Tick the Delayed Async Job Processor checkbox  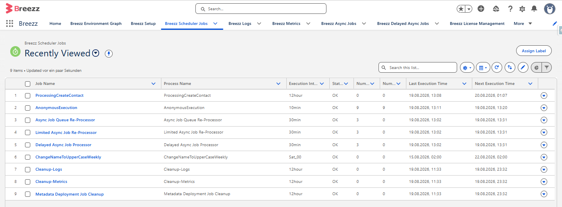(27, 145)
